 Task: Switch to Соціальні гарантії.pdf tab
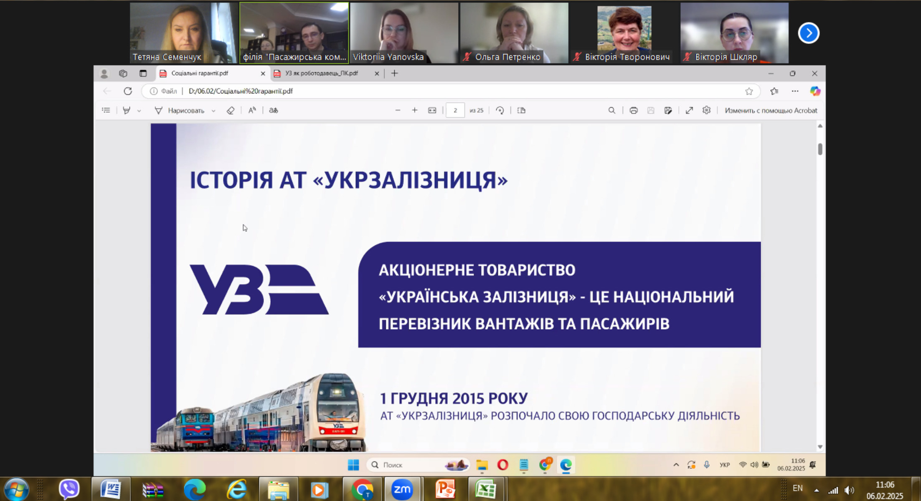(x=212, y=73)
